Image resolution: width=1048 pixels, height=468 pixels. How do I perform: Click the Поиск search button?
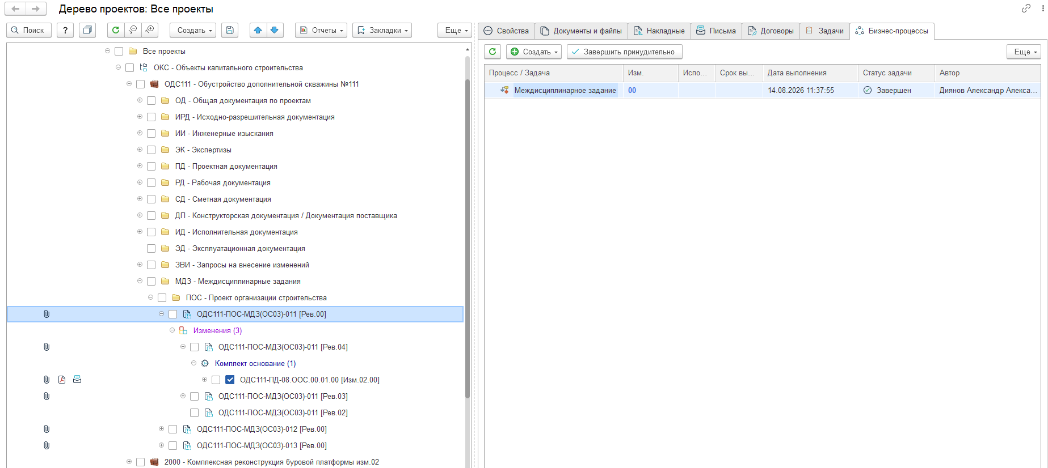(x=28, y=30)
